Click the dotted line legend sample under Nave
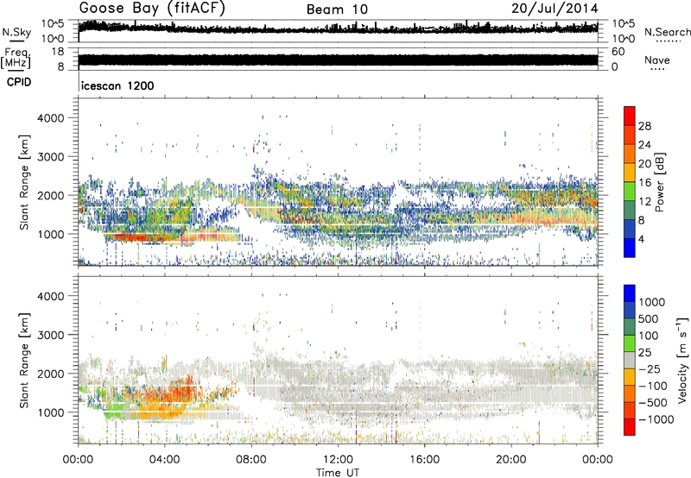Image resolution: width=691 pixels, height=478 pixels. (x=657, y=69)
